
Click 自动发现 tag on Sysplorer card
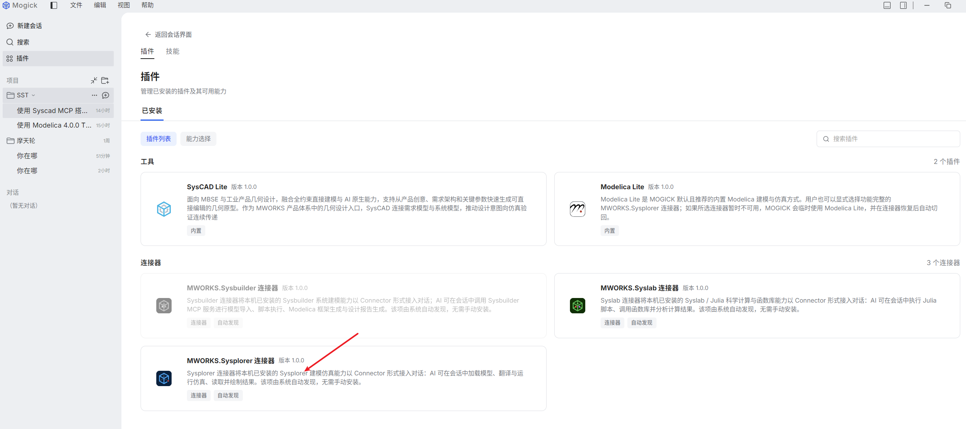228,395
